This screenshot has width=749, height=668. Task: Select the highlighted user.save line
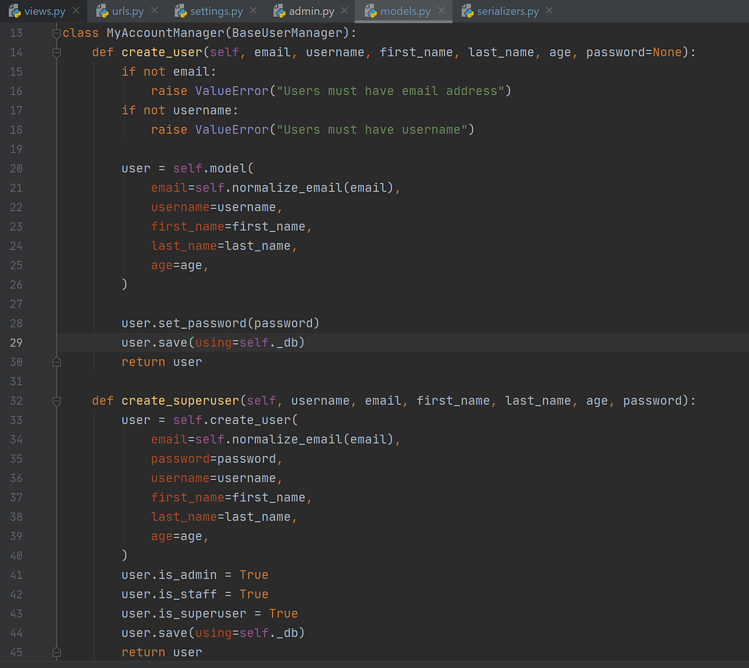(x=212, y=342)
